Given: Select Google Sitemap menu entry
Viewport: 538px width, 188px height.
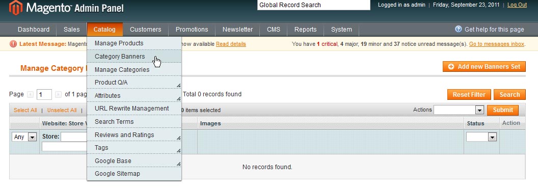Looking at the screenshot, I should [x=134, y=174].
